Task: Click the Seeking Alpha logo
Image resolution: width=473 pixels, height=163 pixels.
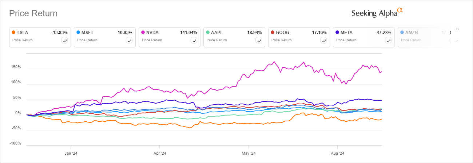Action: (x=377, y=13)
